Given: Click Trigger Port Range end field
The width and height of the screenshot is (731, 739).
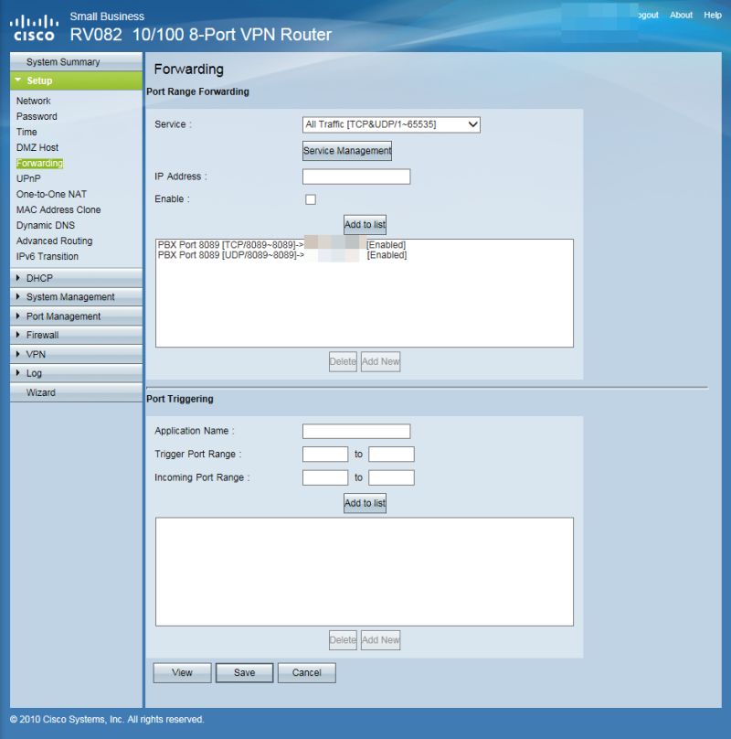Looking at the screenshot, I should (391, 455).
